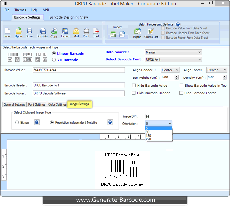This screenshot has height=206, width=230.
Task: Open the Align Footer dropdown
Action: (x=217, y=70)
